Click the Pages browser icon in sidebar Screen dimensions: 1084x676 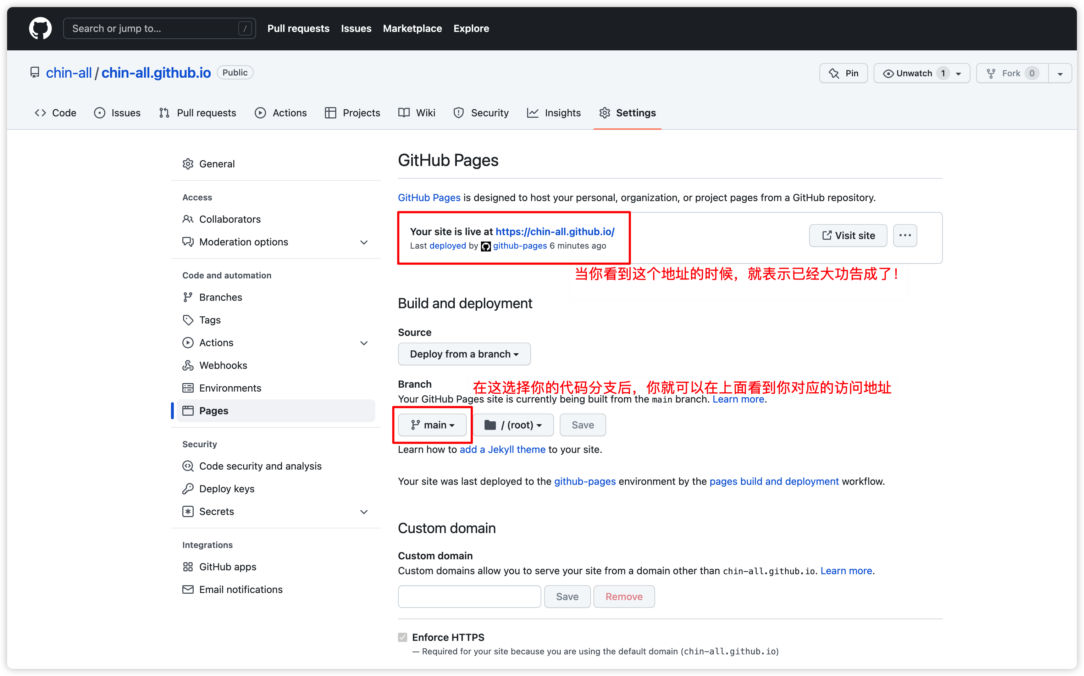(x=188, y=411)
